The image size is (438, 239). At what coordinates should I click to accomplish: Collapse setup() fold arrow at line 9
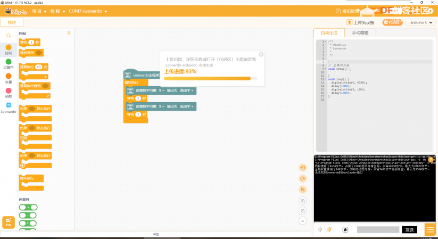click(x=326, y=69)
